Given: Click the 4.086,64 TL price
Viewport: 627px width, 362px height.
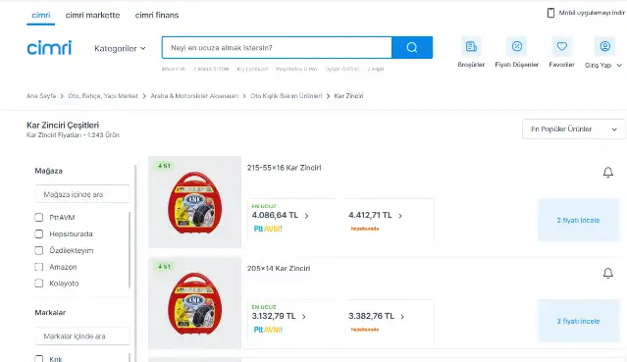Looking at the screenshot, I should (x=275, y=215).
